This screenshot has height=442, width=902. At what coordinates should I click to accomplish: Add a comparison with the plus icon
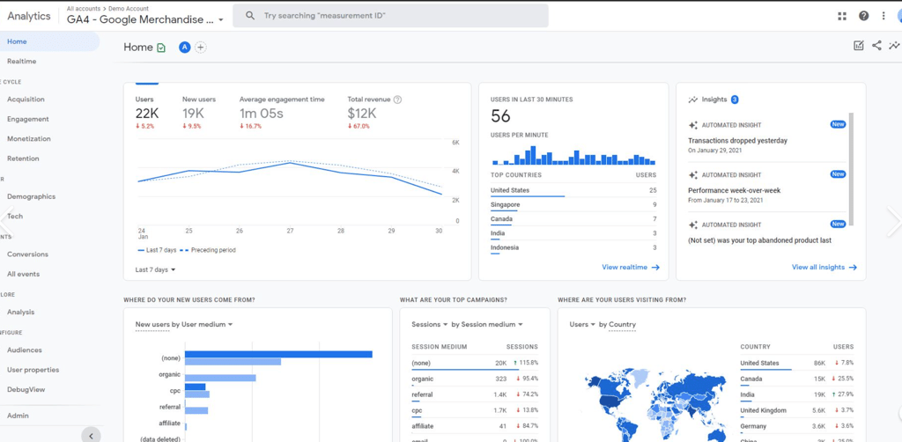[x=200, y=48]
